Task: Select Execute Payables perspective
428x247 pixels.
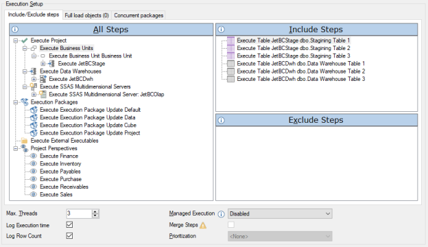Action: pos(60,172)
